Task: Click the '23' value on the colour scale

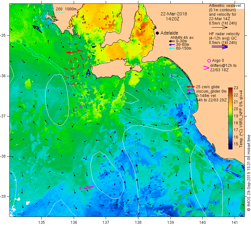Action: pos(236,88)
